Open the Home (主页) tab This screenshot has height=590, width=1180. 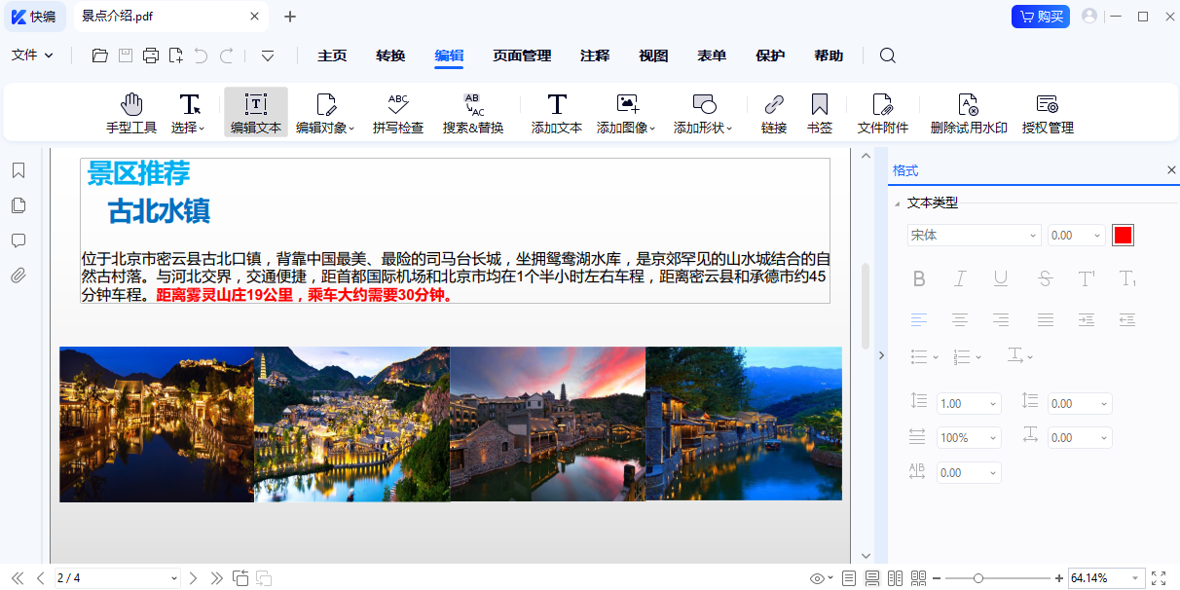(x=332, y=55)
